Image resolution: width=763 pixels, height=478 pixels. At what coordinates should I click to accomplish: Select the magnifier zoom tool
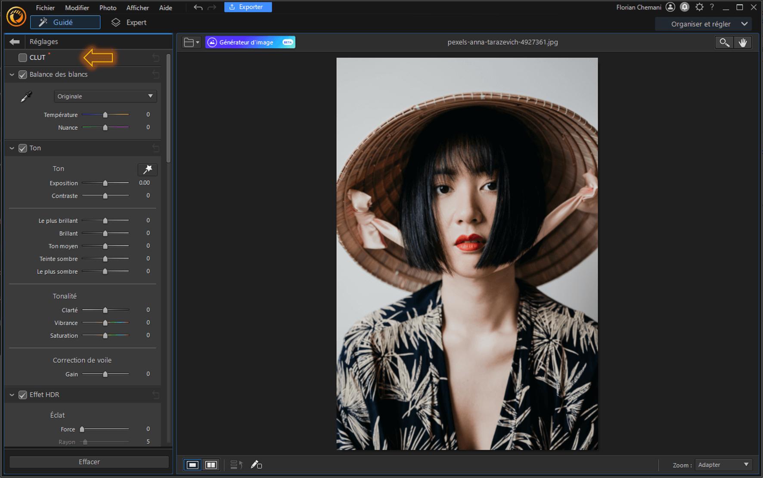tap(724, 42)
